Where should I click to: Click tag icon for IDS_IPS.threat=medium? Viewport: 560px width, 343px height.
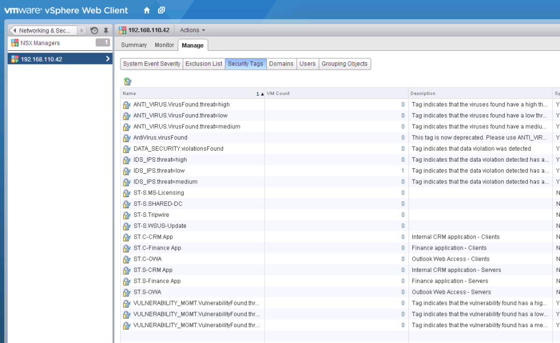[126, 182]
